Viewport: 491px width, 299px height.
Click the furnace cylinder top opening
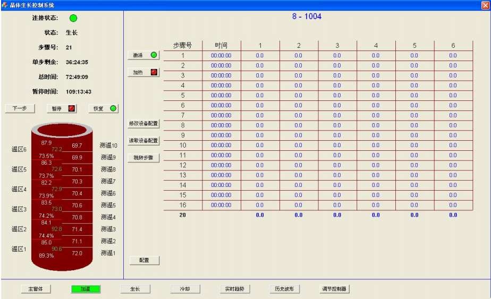pos(63,130)
